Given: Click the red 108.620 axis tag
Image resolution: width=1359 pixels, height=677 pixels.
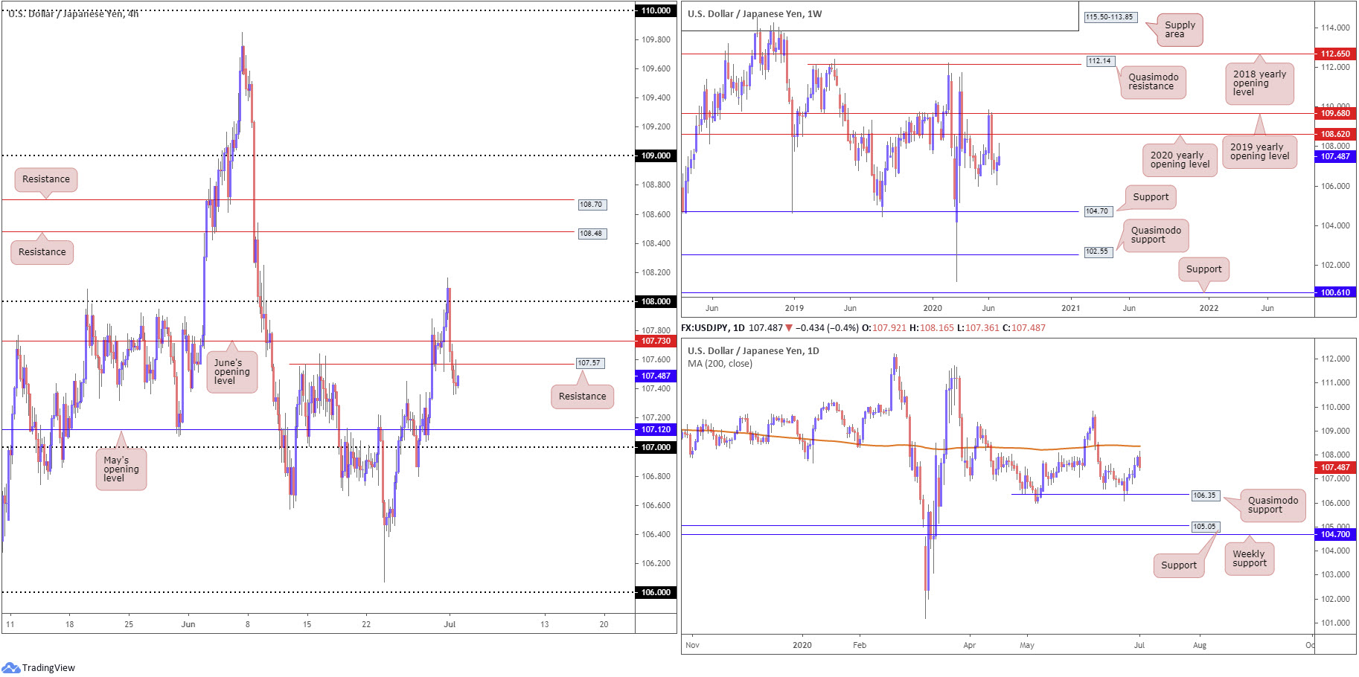Looking at the screenshot, I should pos(1335,134).
